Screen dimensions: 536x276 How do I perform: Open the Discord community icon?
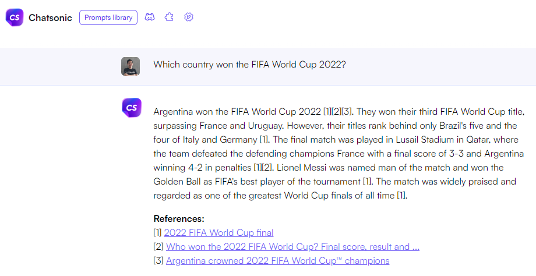coord(150,17)
